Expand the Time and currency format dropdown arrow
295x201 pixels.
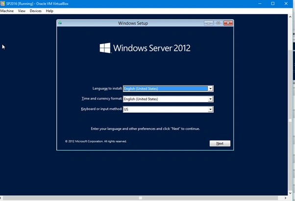pos(210,99)
